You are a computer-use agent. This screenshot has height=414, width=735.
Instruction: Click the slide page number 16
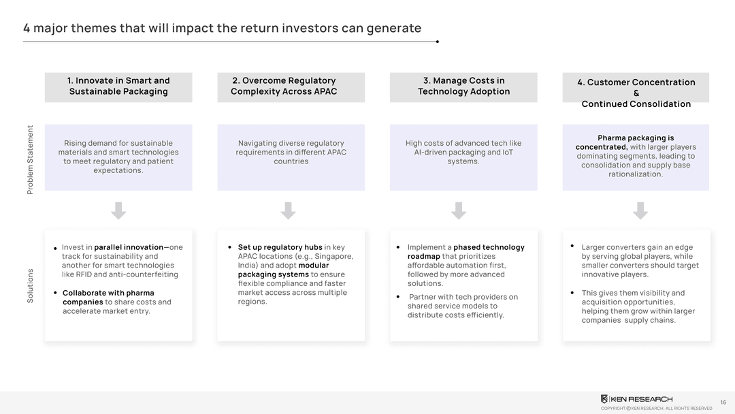pos(723,402)
